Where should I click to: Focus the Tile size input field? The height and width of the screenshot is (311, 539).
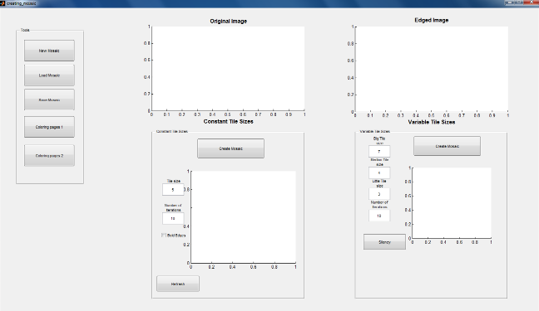[173, 190]
